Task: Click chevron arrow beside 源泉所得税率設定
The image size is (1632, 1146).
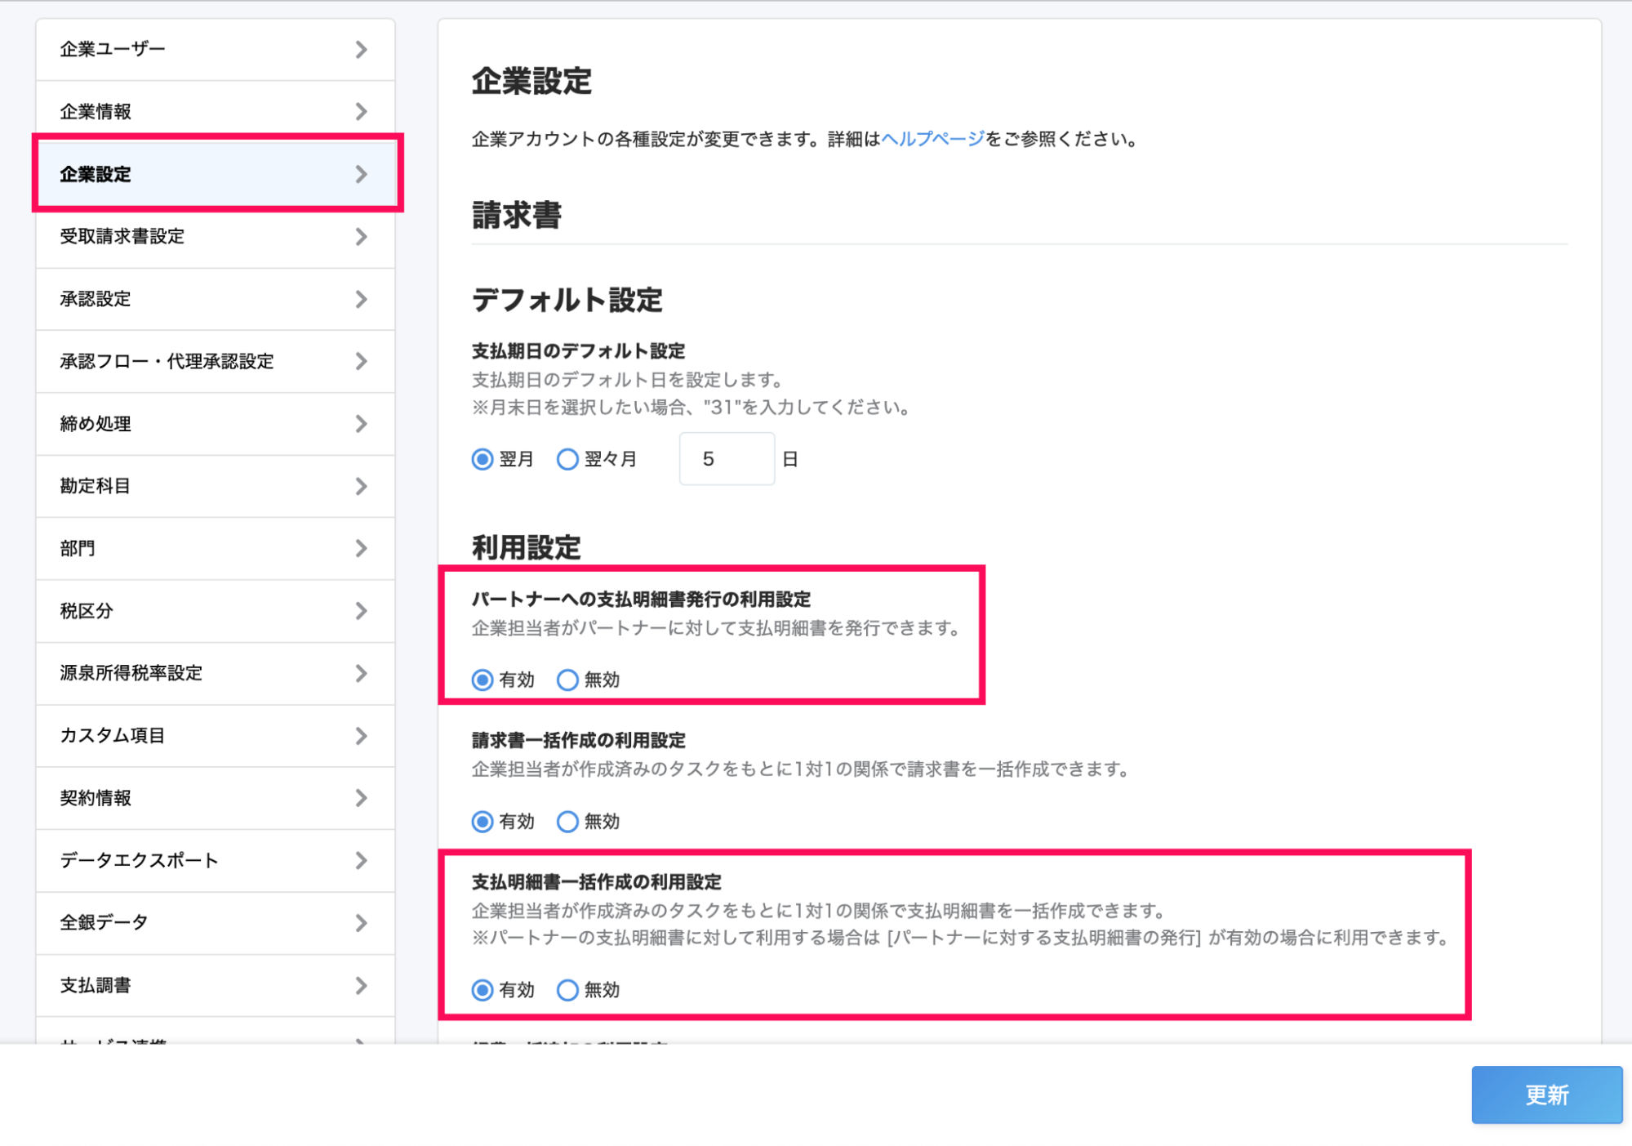Action: 362,673
